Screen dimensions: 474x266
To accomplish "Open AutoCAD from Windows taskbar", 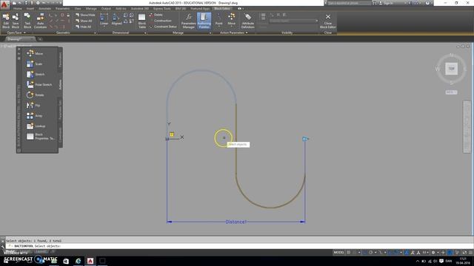I will [90, 261].
